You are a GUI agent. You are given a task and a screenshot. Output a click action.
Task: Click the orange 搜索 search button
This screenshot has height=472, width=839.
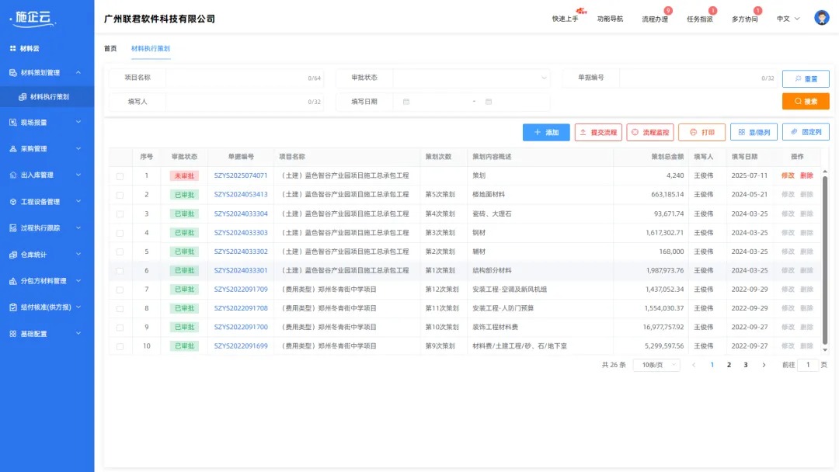(805, 101)
